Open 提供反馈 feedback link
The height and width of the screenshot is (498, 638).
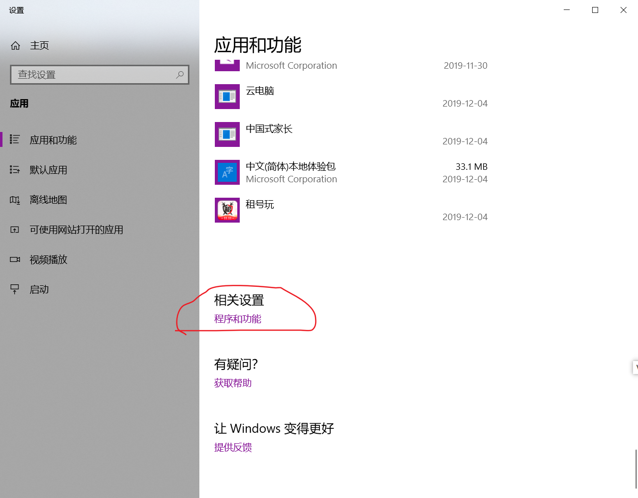232,448
